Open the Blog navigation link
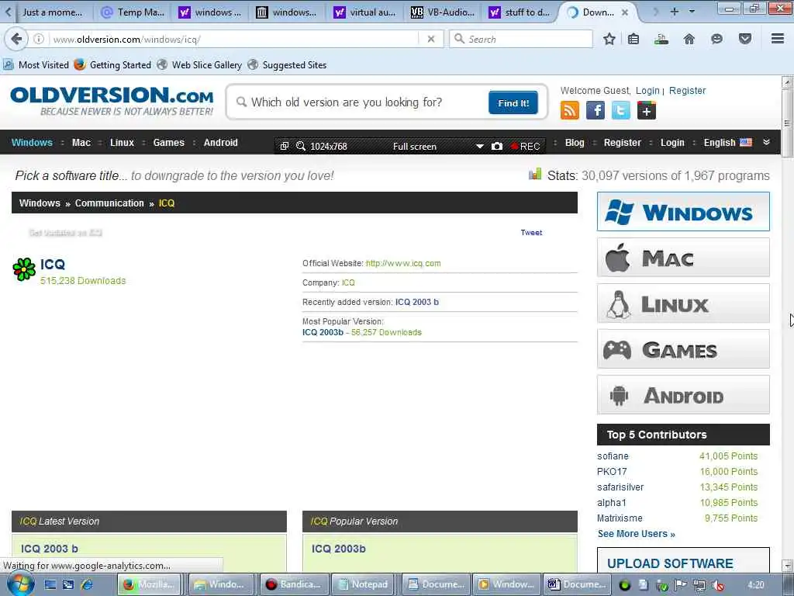This screenshot has width=794, height=596. point(575,143)
